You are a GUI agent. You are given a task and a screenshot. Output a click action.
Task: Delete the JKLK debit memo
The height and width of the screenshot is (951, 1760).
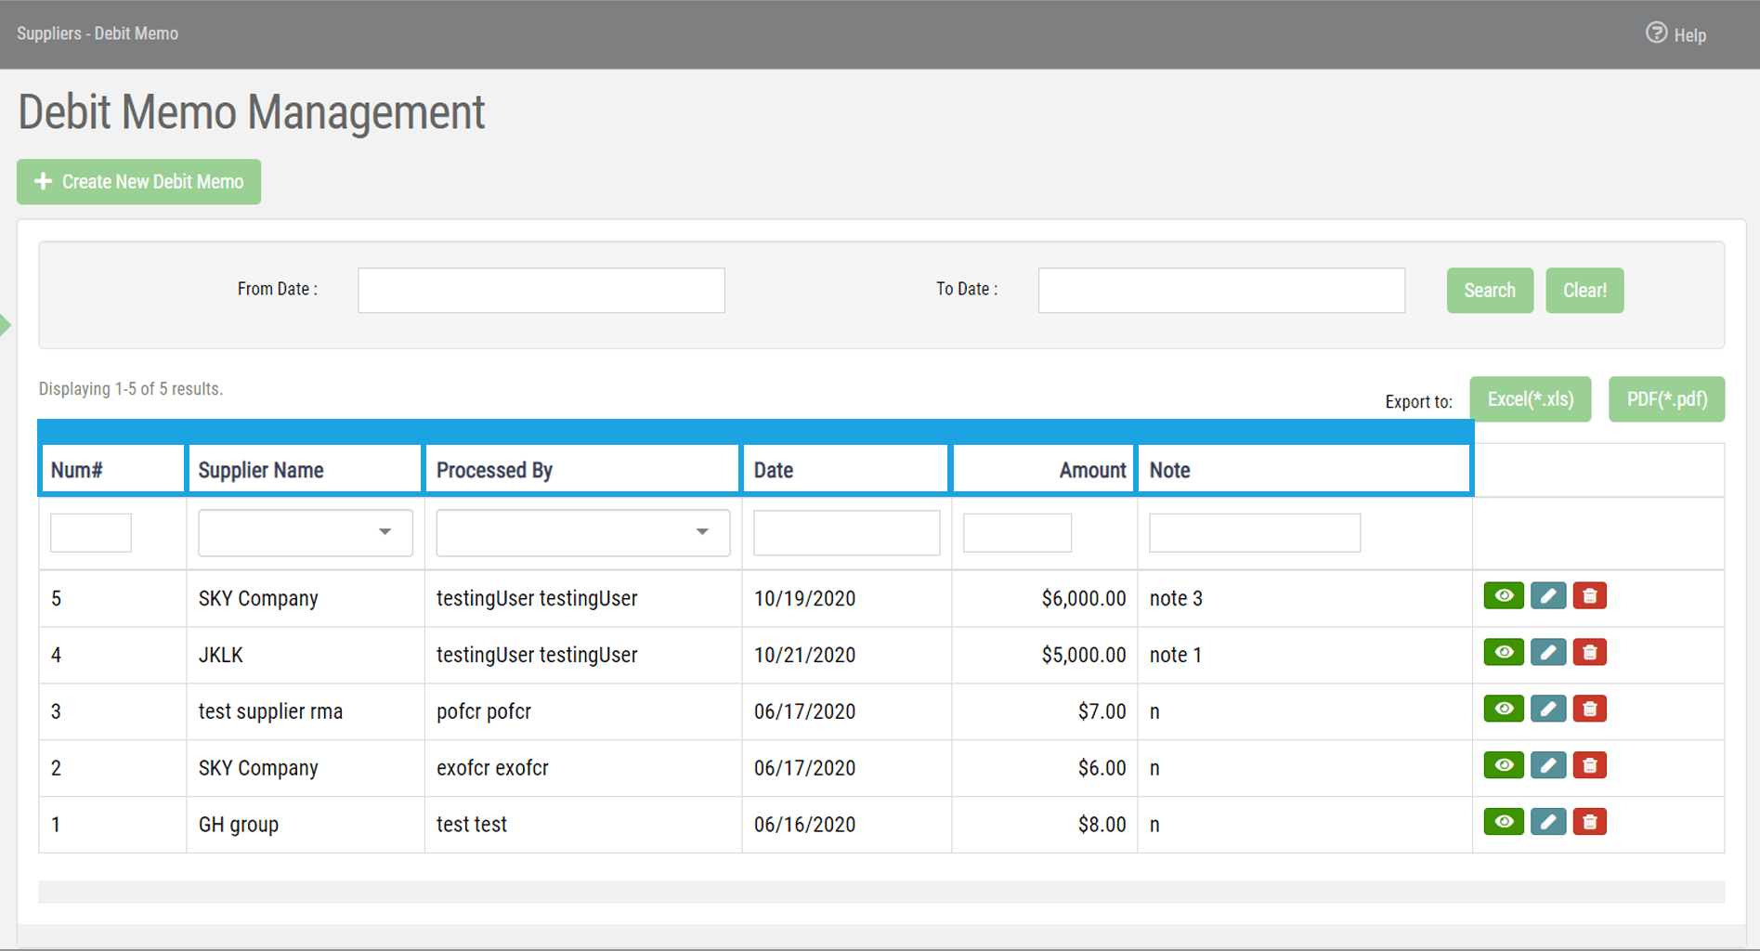pyautogui.click(x=1590, y=652)
